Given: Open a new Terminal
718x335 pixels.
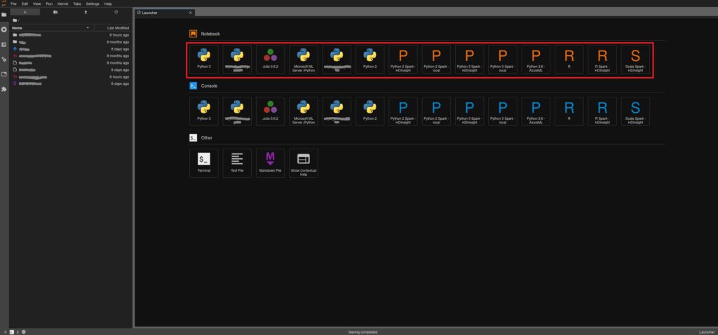Looking at the screenshot, I should click(x=204, y=163).
